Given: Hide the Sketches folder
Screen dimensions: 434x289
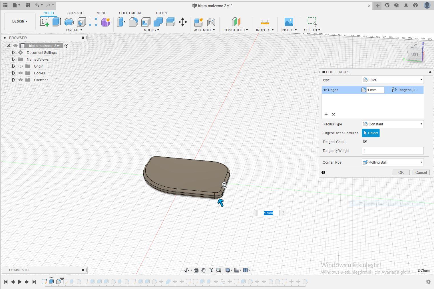Looking at the screenshot, I should click(21, 80).
